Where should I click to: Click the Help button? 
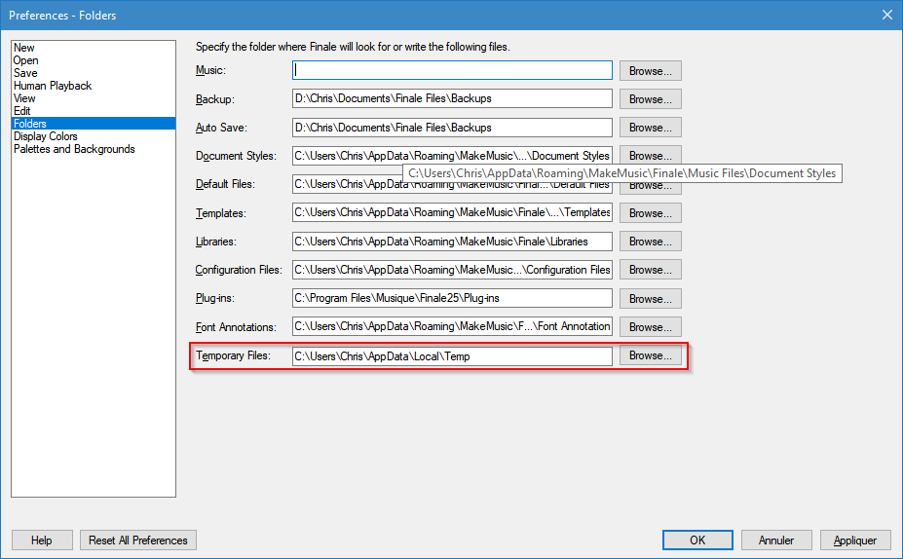[42, 540]
